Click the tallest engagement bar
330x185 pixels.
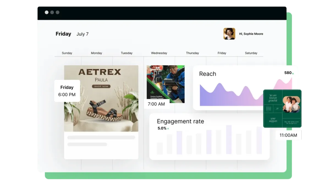point(229,140)
